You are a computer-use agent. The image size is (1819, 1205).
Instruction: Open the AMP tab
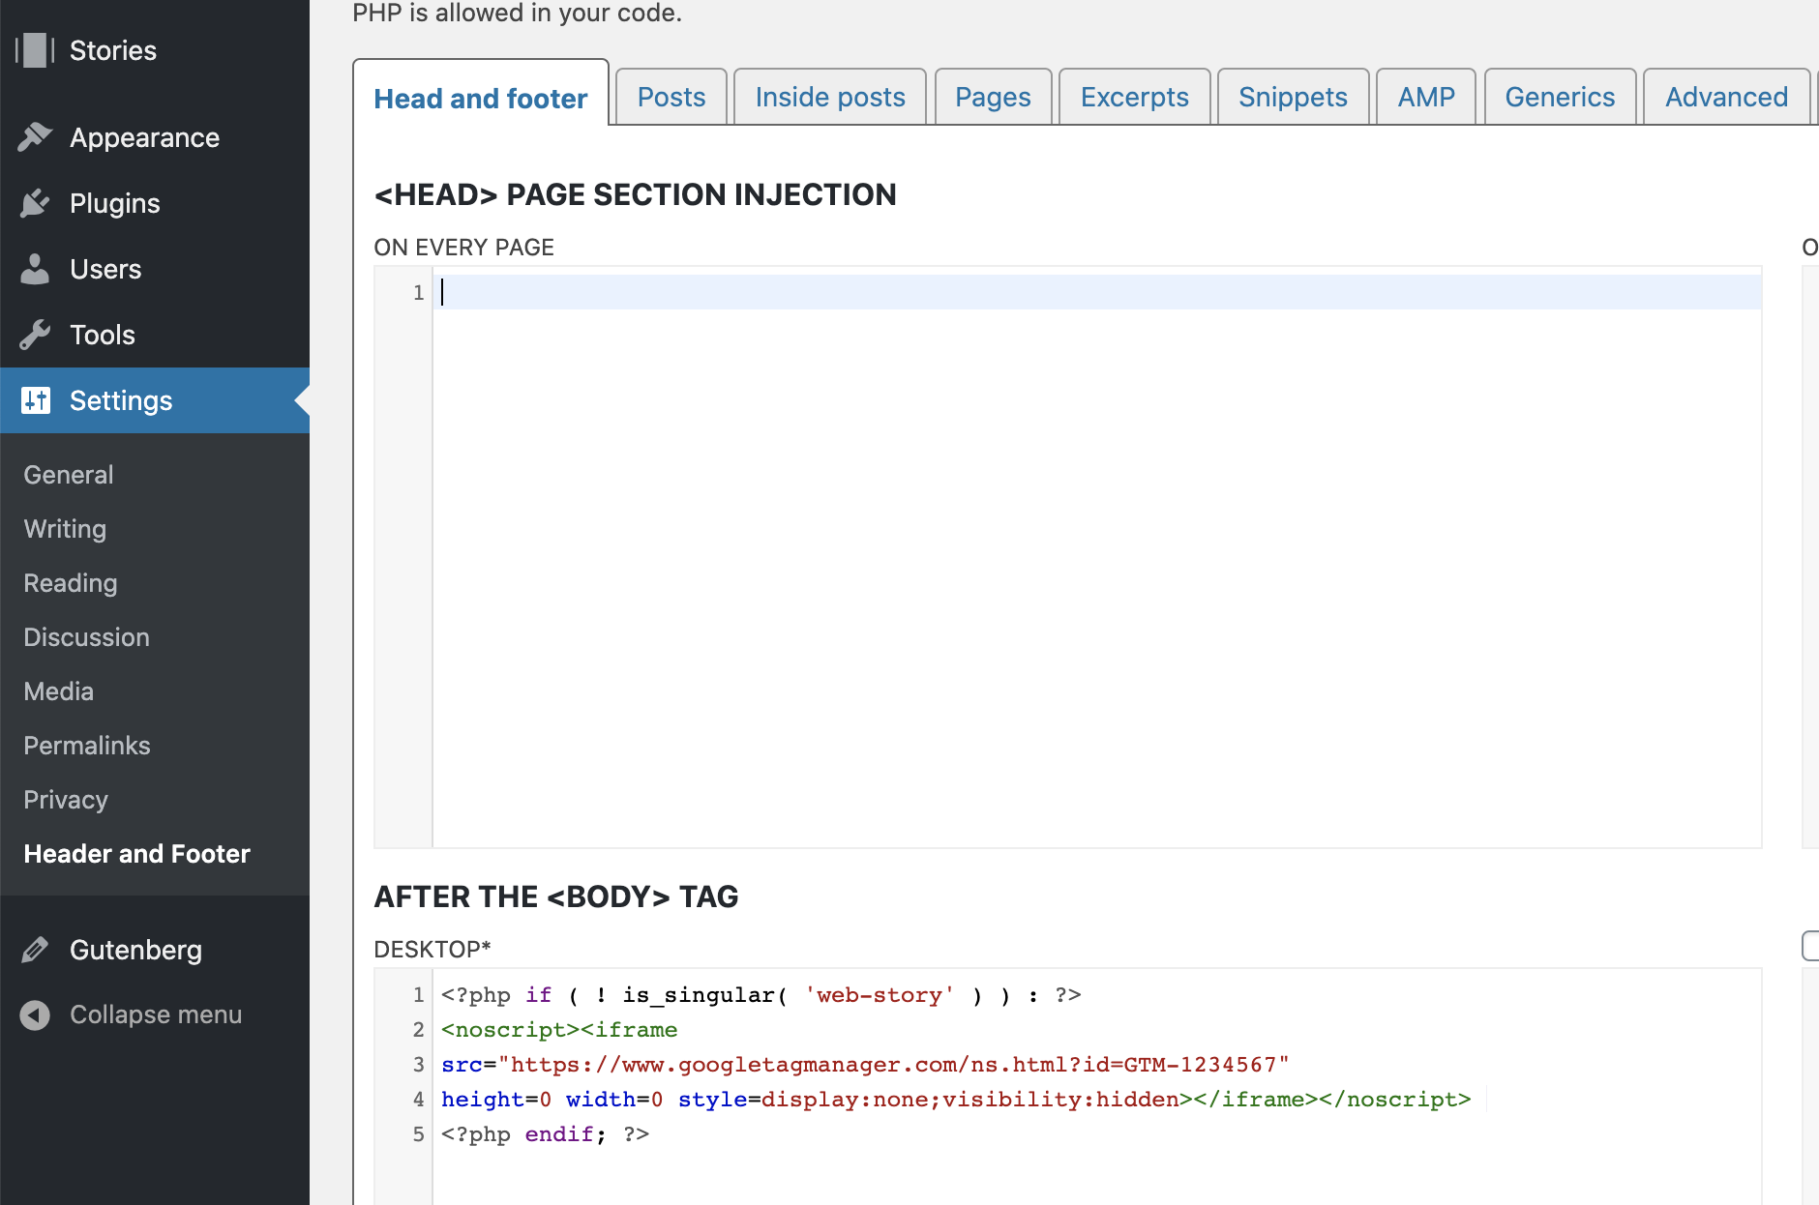1425,96
